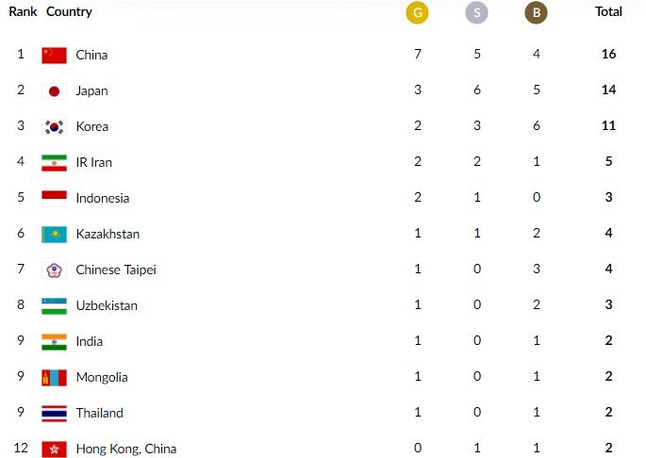Click the Hong Kong, China flag
The width and height of the screenshot is (646, 458).
coord(54,449)
